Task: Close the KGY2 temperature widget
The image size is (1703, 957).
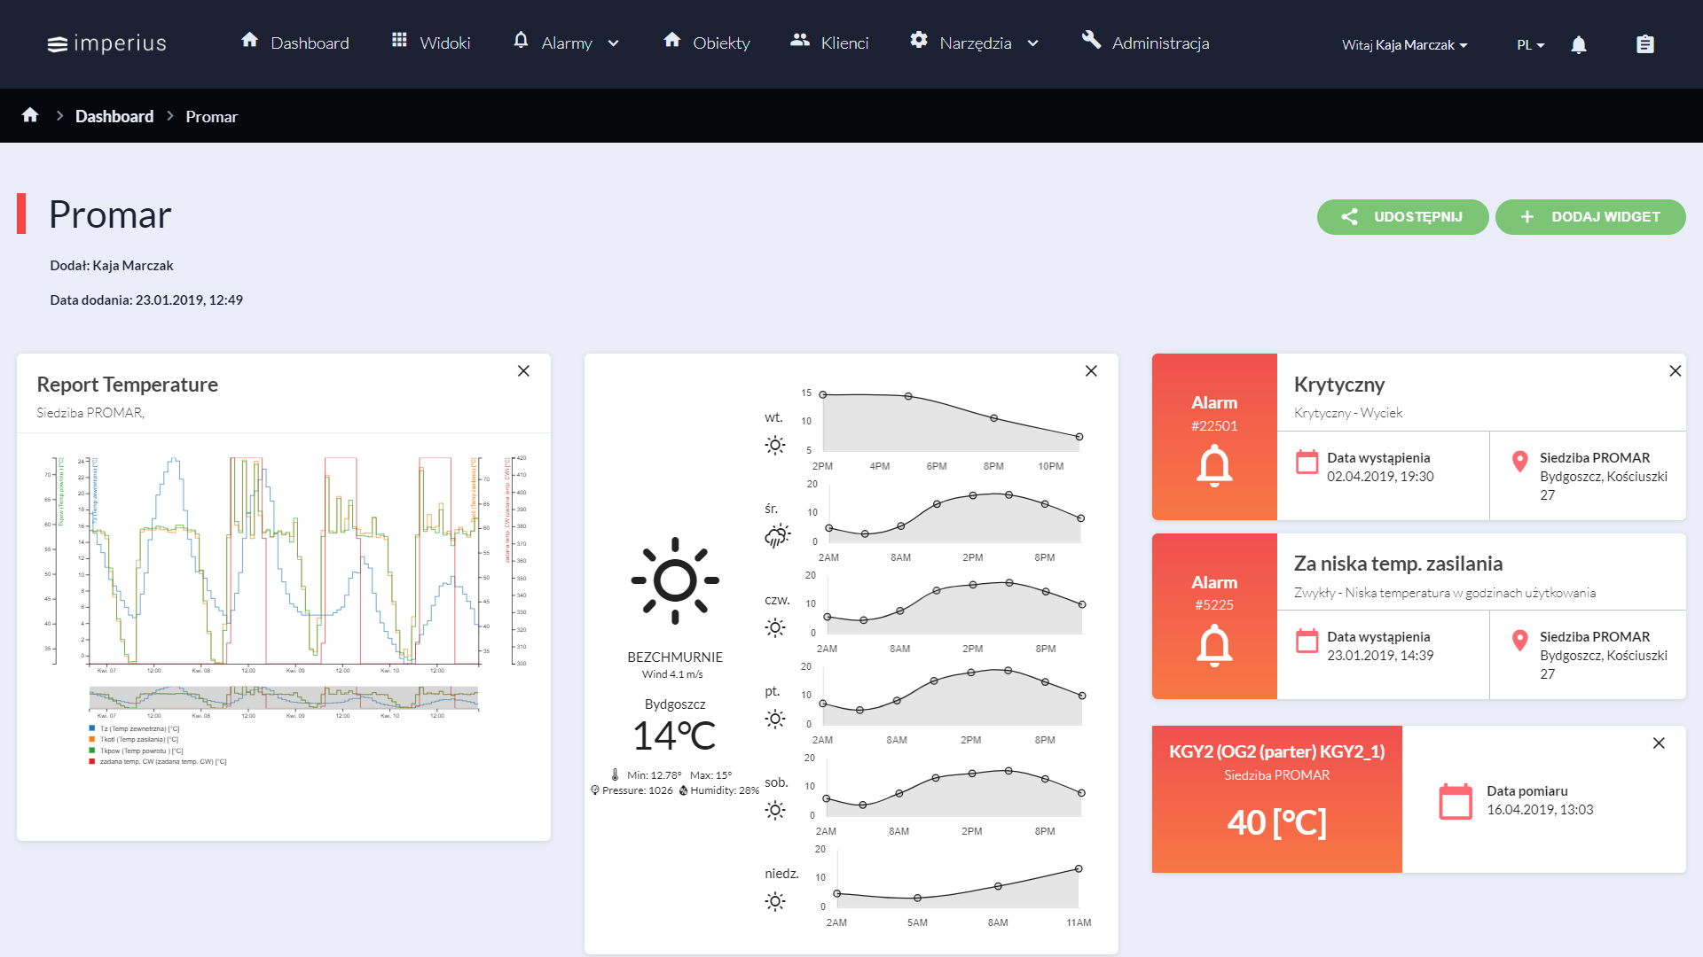Action: (x=1659, y=743)
